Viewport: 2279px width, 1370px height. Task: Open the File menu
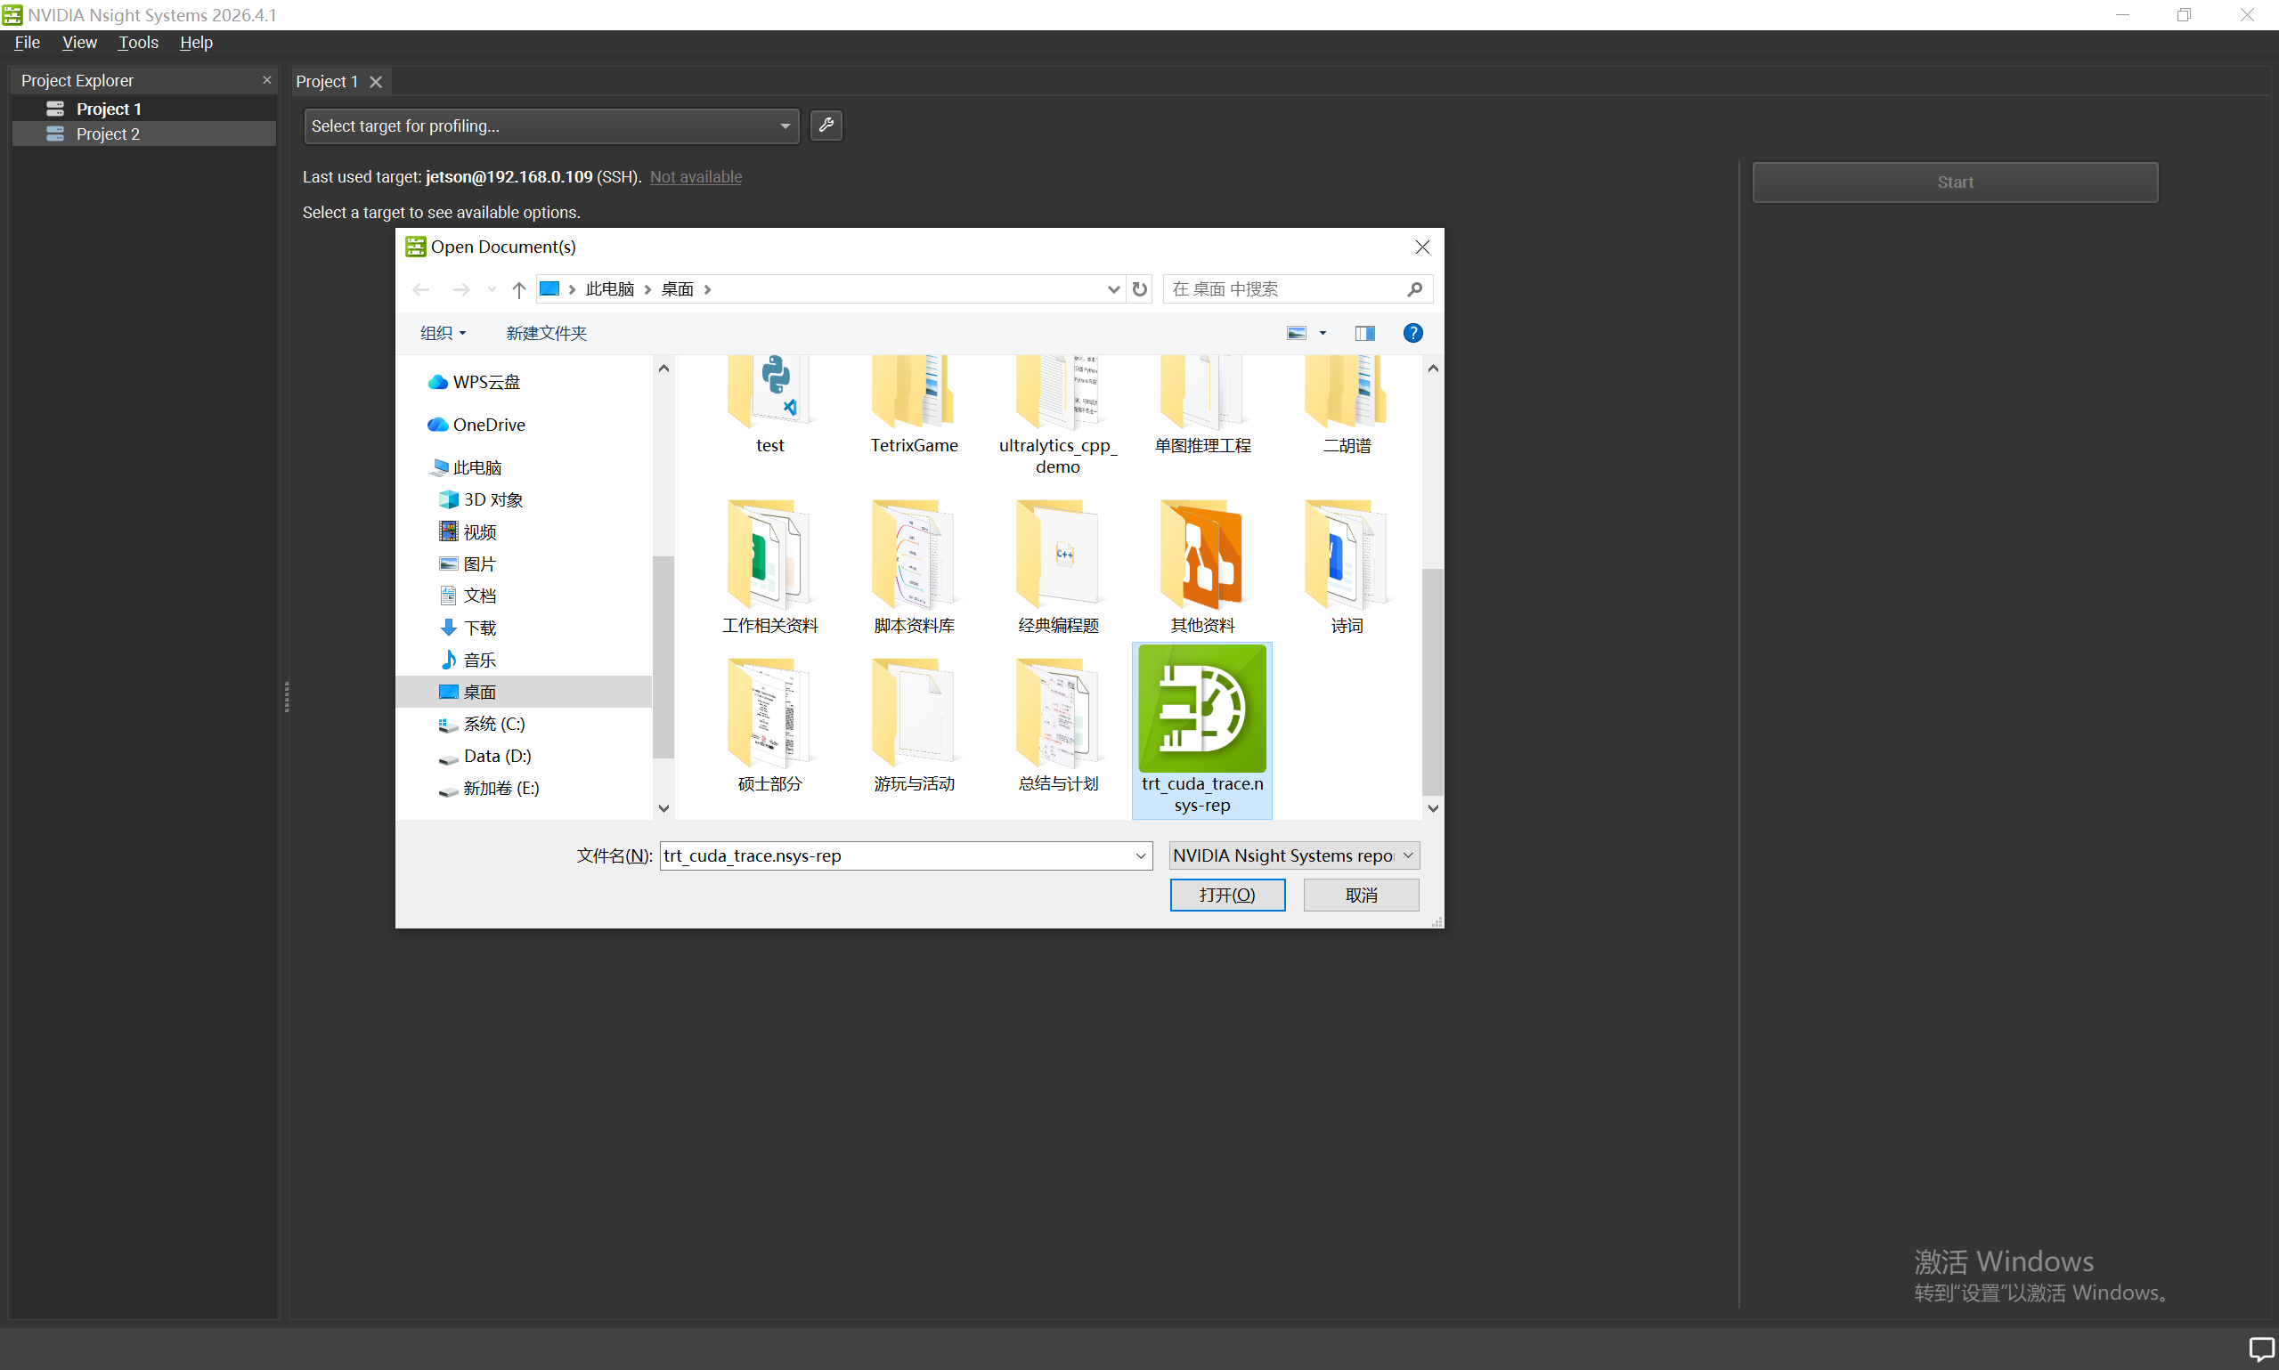(x=27, y=43)
